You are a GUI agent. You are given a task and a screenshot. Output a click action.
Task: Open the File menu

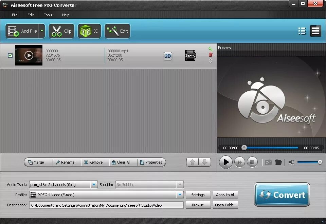[x=15, y=15]
